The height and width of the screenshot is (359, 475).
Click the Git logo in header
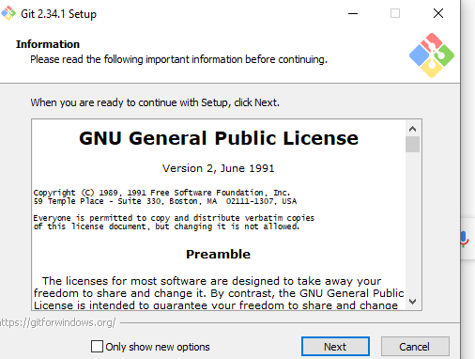(x=432, y=55)
